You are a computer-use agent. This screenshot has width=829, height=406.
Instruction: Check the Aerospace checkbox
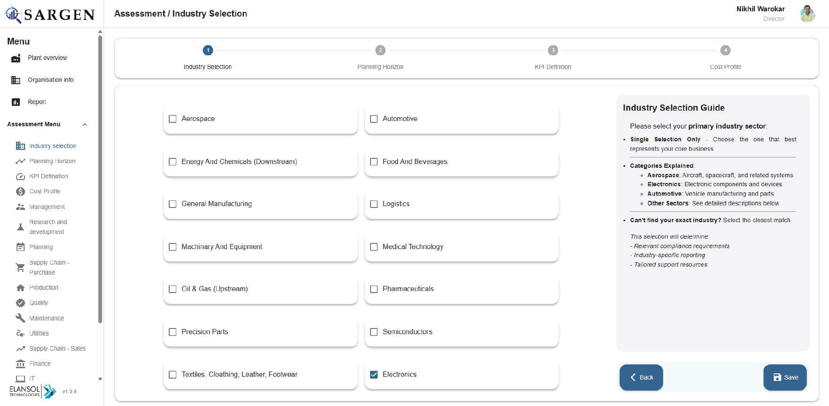(x=173, y=119)
